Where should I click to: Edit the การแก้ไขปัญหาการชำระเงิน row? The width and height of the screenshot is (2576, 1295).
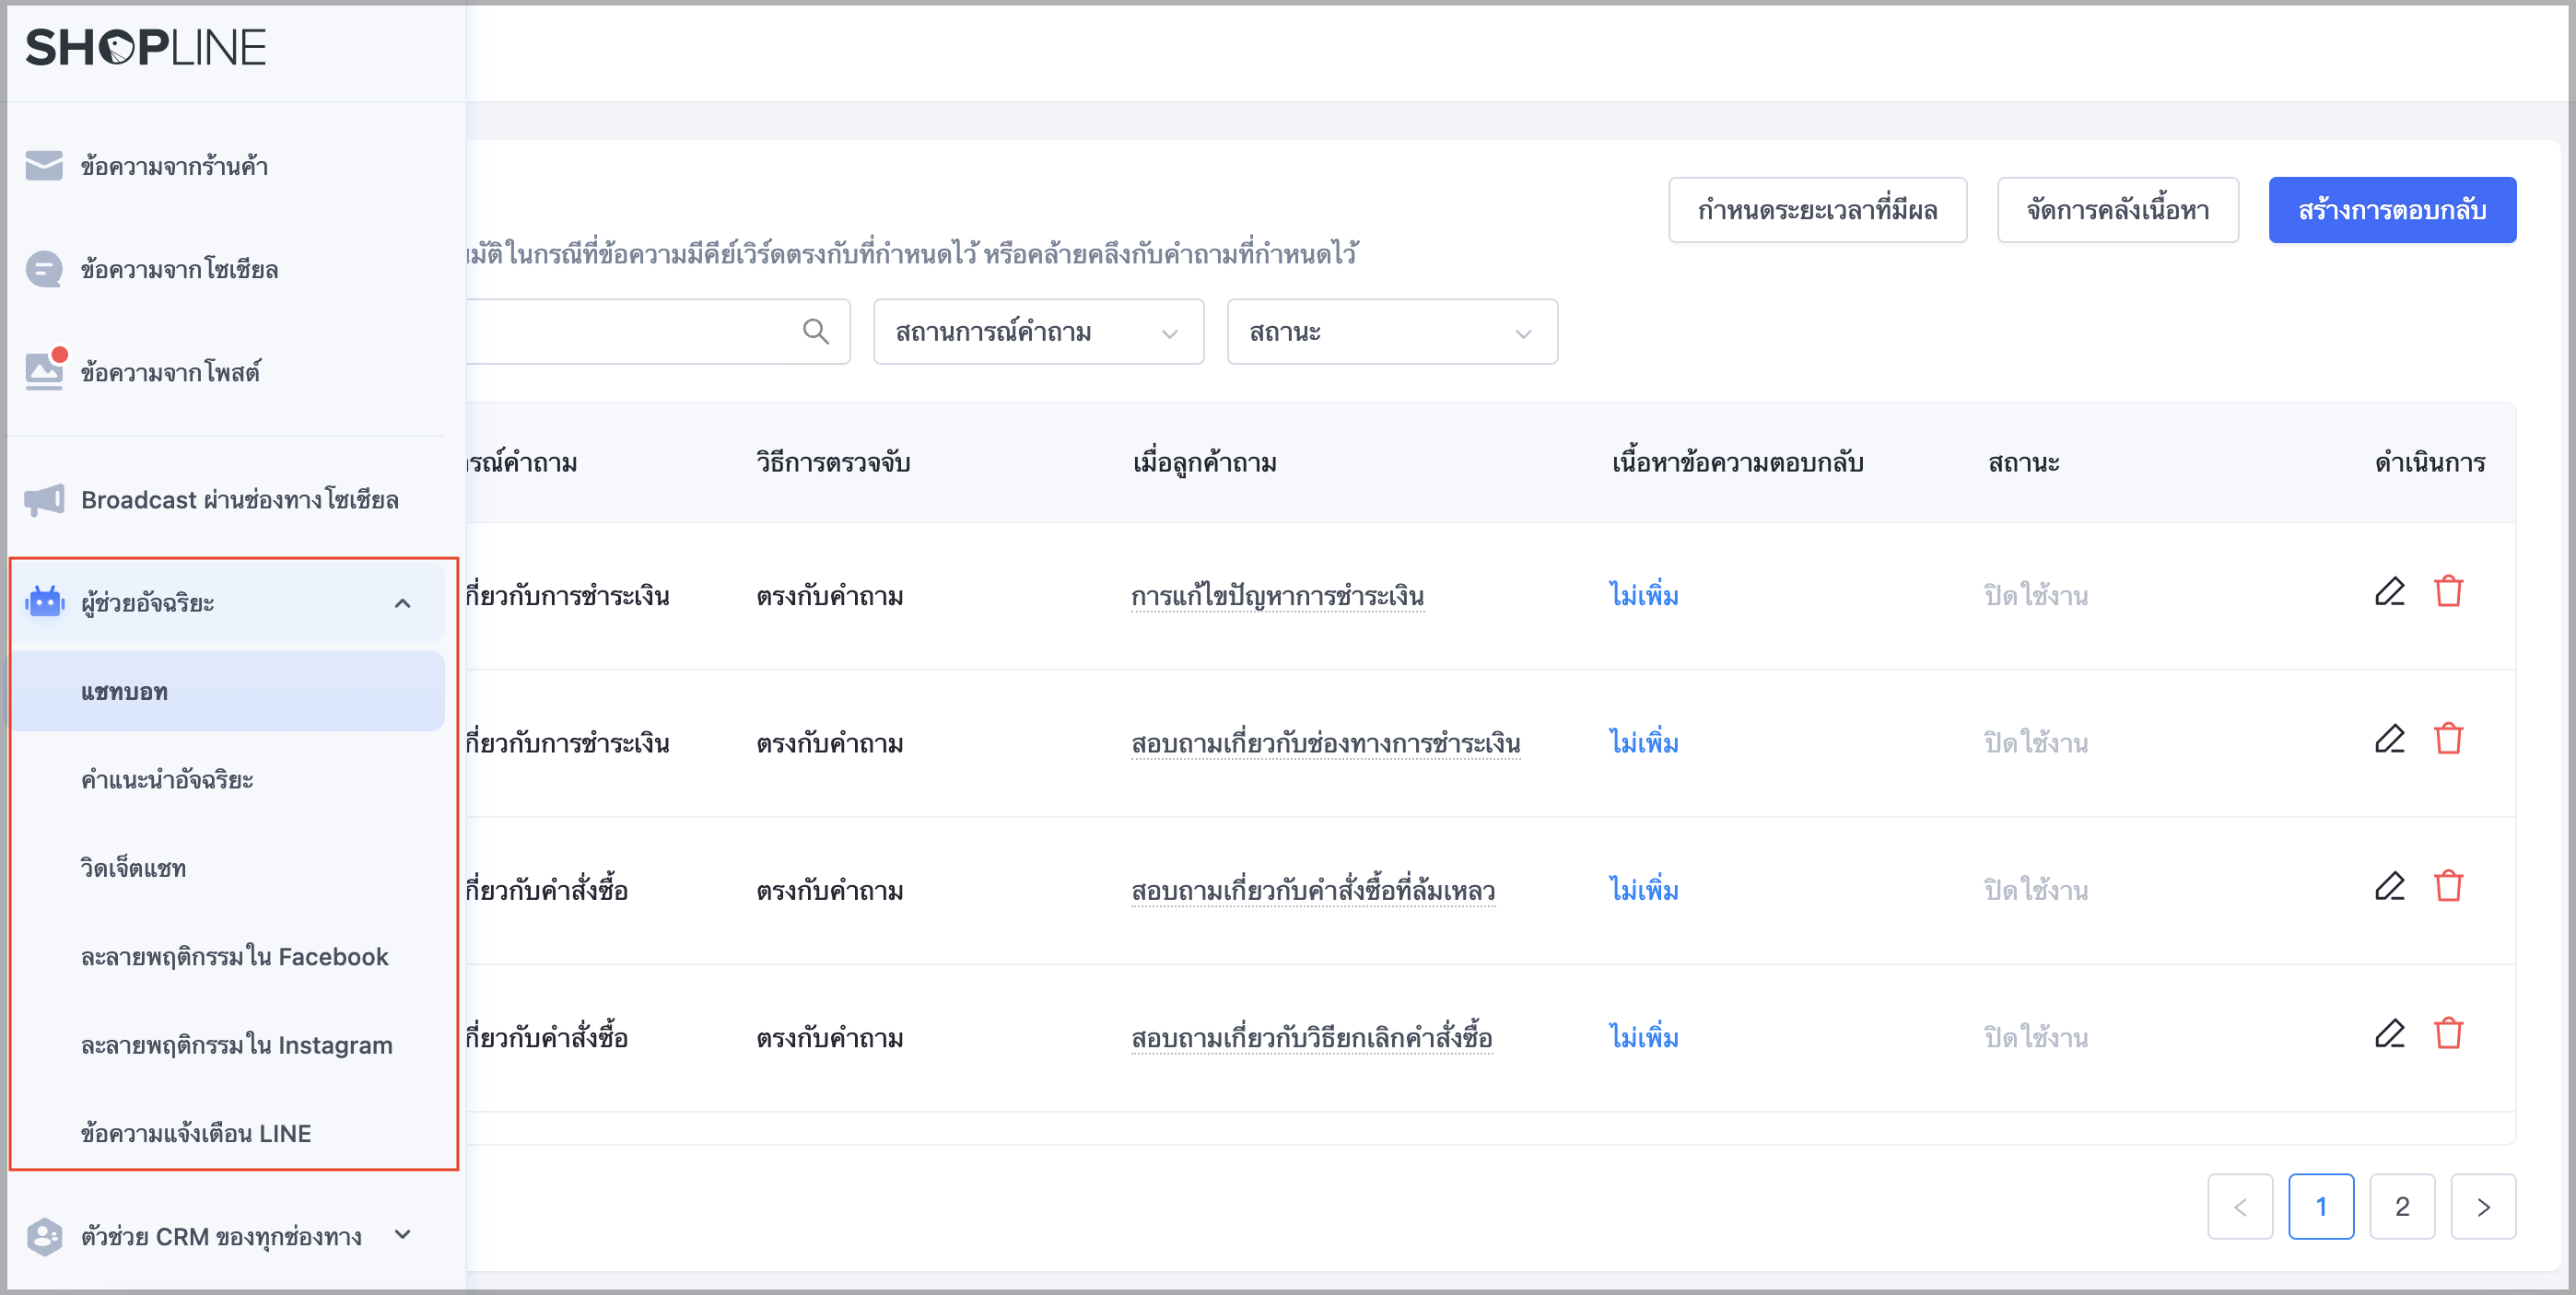tap(2389, 592)
